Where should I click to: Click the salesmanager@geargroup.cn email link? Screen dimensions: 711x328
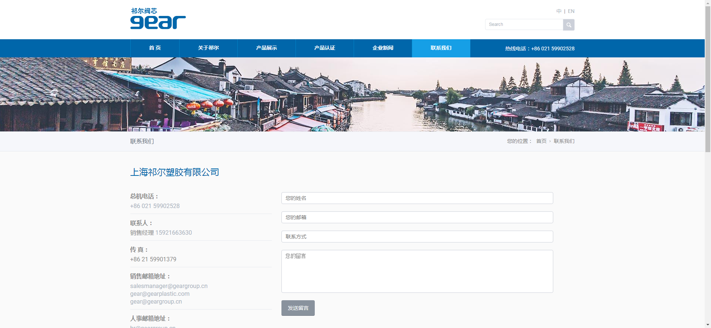point(169,286)
